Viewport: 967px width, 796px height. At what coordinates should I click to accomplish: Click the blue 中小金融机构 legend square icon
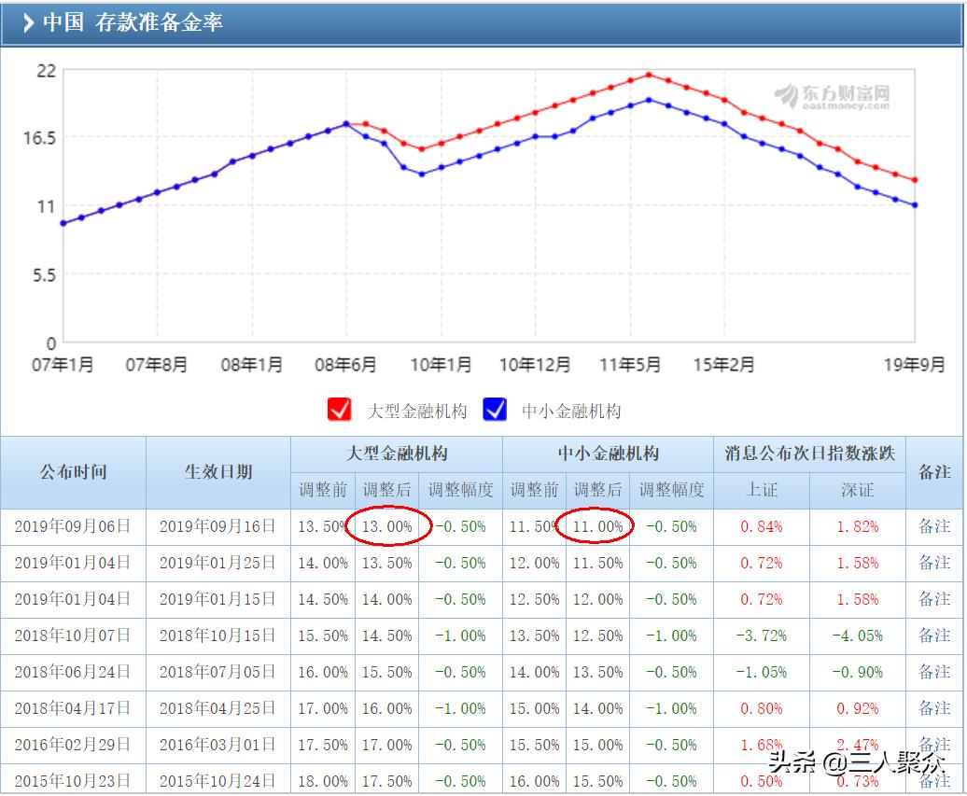tap(495, 411)
